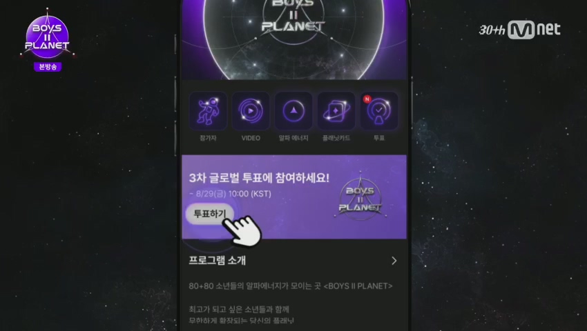
Task: Tap the 3차 글로벌 투표 banner title
Action: coord(259,178)
